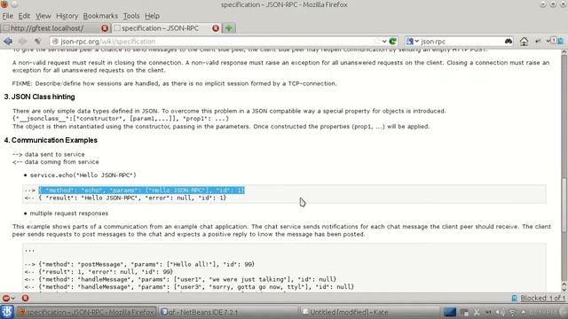Switch to Firefox taskbar entry

point(87,312)
